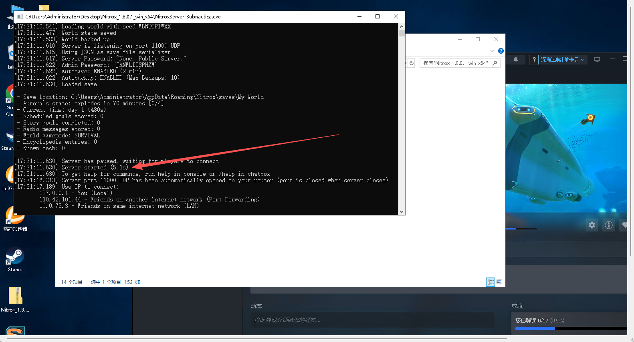Viewport: 634px width, 342px height.
Task: Click the 雷神加速器 desktop shortcut
Action: pos(15,219)
